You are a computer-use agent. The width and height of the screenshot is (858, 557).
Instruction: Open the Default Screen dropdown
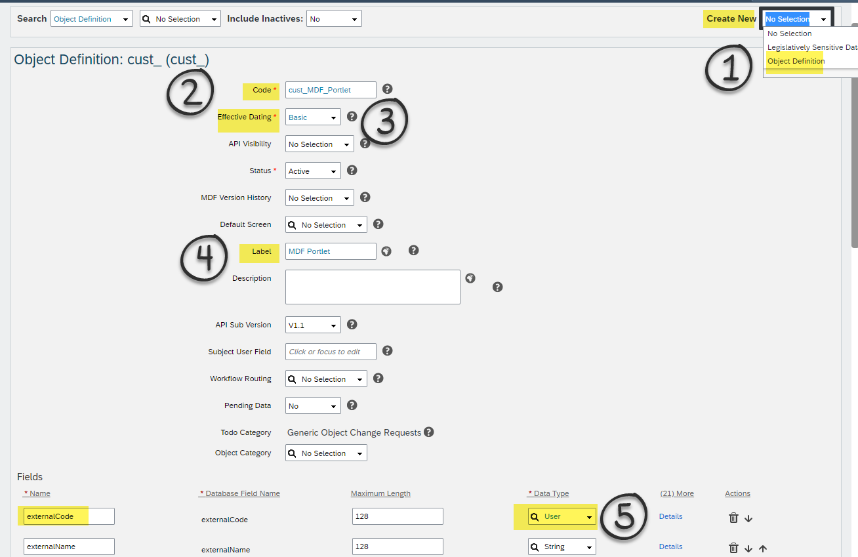click(326, 225)
